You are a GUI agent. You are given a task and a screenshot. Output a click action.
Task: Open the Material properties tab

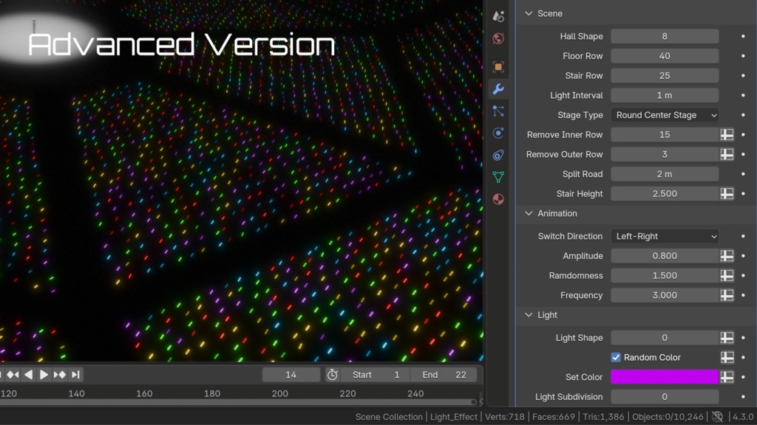pos(498,199)
